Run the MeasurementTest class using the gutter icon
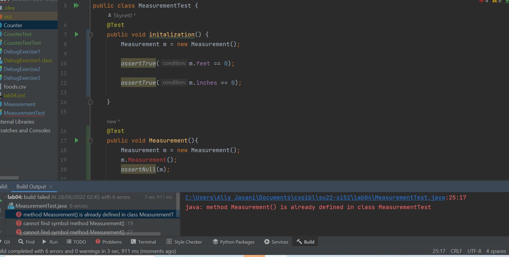This screenshot has height=257, width=509. 76,6
